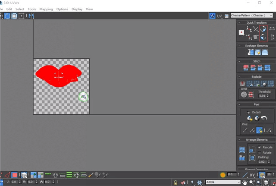Click Space Vertically icon

(273, 37)
